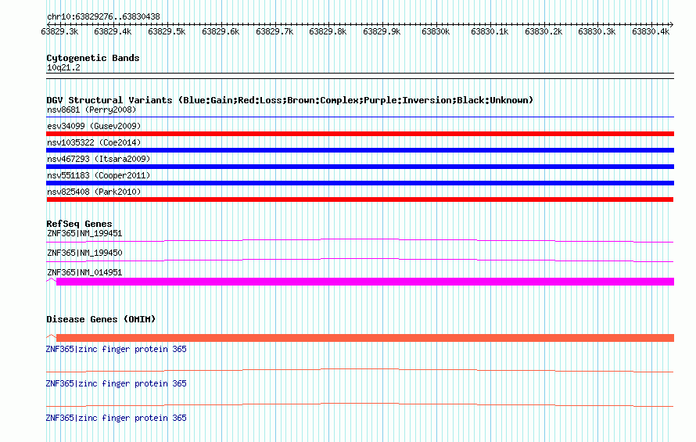Click the red esv34099 Gusev2009 loss bar
Screen dimensions: 696x442
pos(360,134)
